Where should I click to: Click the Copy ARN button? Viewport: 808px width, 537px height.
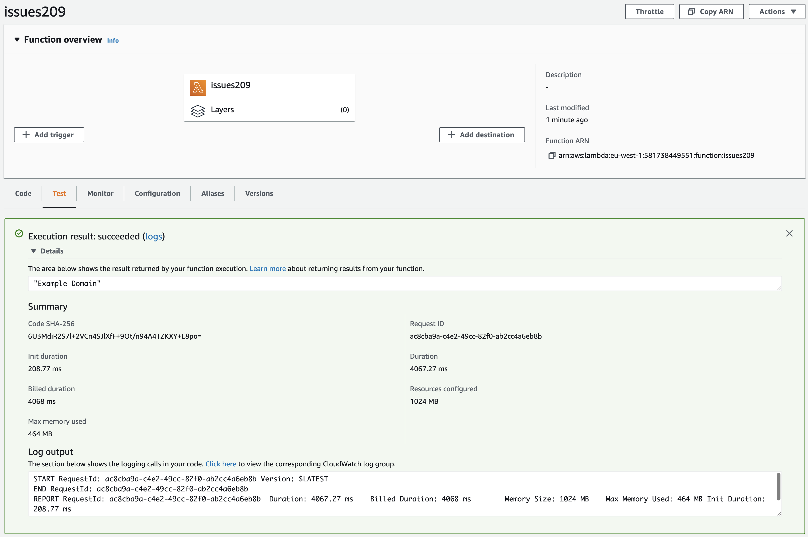[711, 12]
